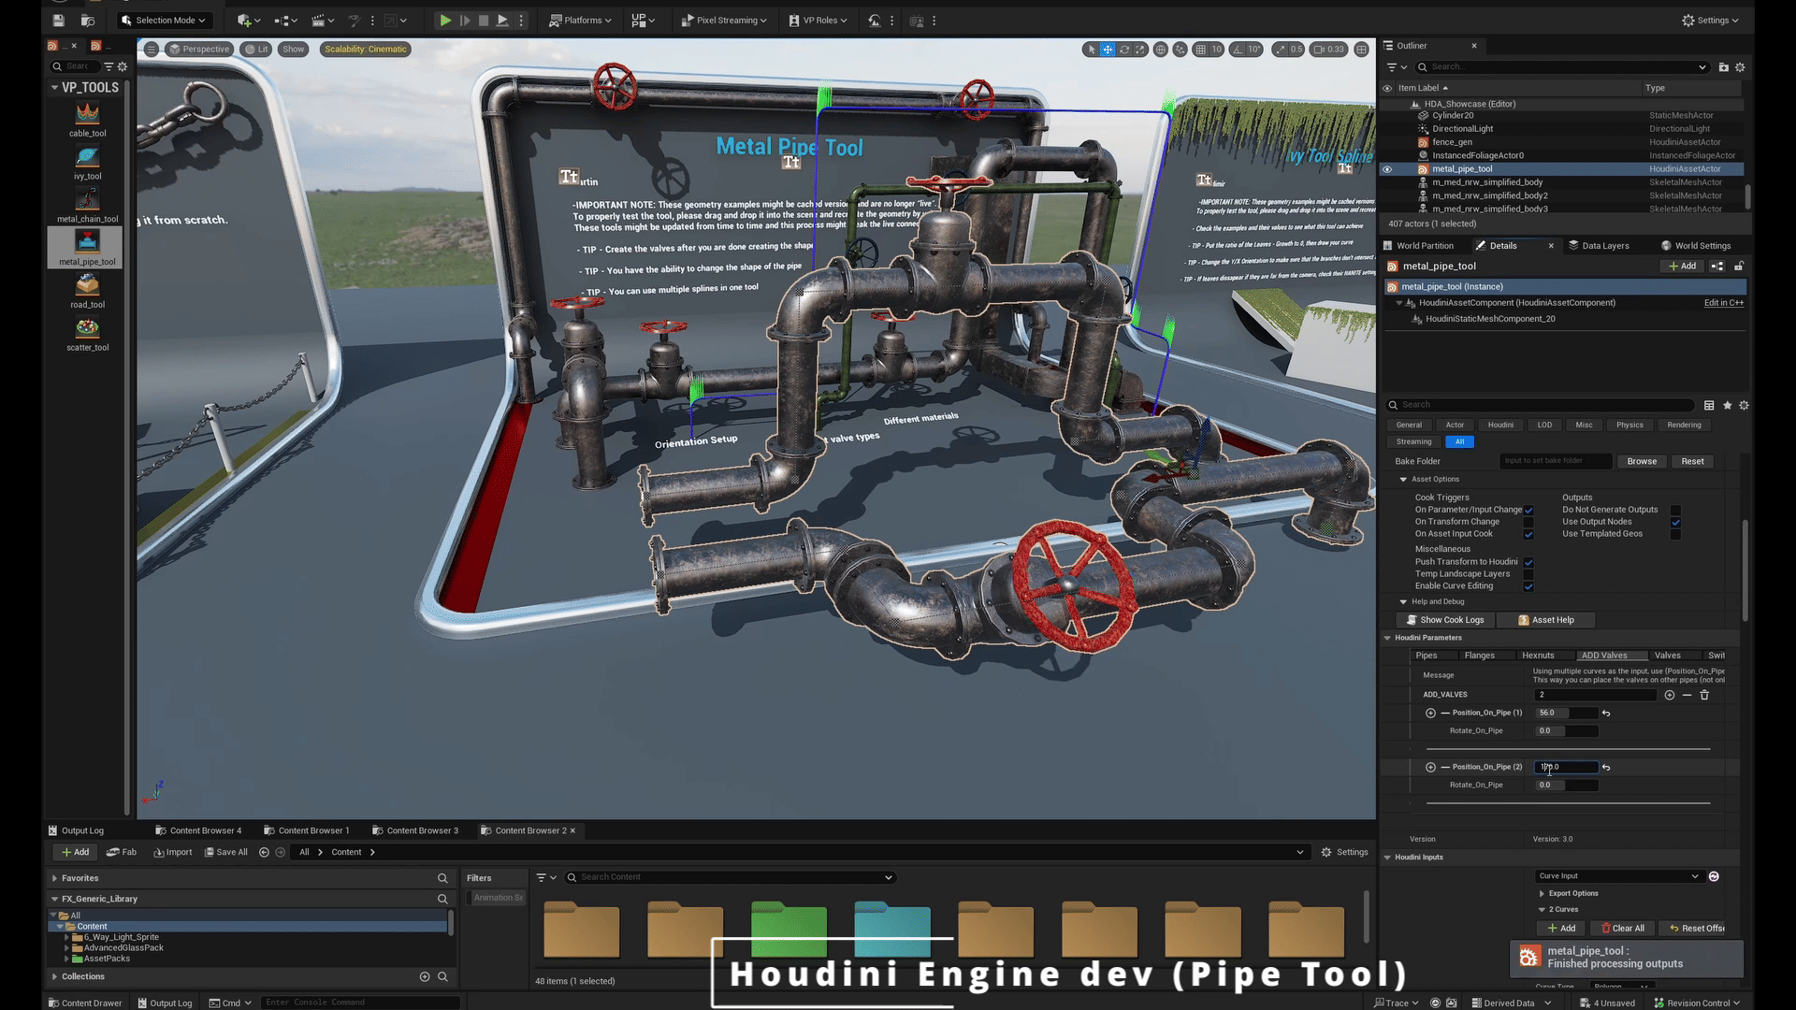Click the ivy_tool asset icon
The height and width of the screenshot is (1010, 1796).
point(87,157)
